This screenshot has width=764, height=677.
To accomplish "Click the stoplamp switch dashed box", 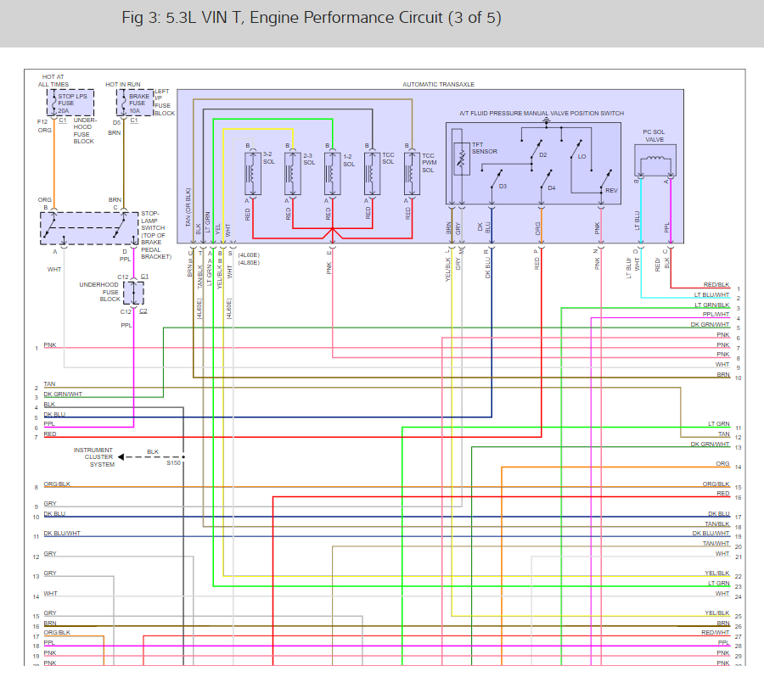I will tap(89, 228).
